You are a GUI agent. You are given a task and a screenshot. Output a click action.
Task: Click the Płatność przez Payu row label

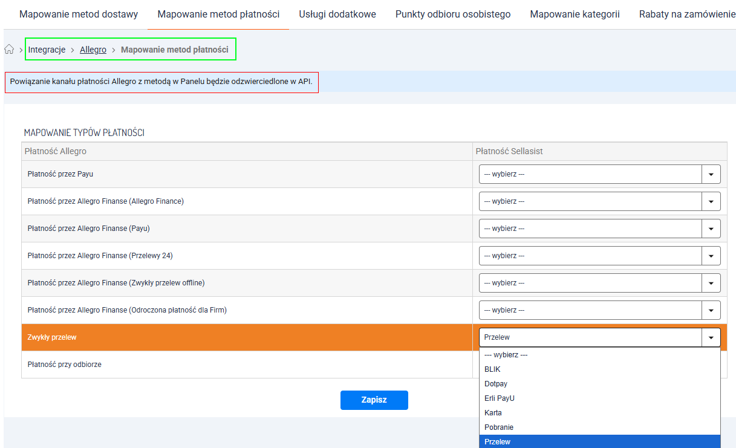click(x=60, y=174)
